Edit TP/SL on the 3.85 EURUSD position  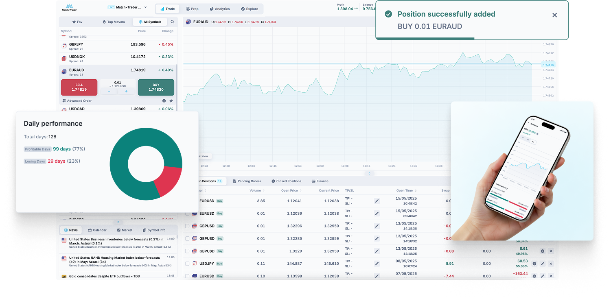tap(377, 201)
